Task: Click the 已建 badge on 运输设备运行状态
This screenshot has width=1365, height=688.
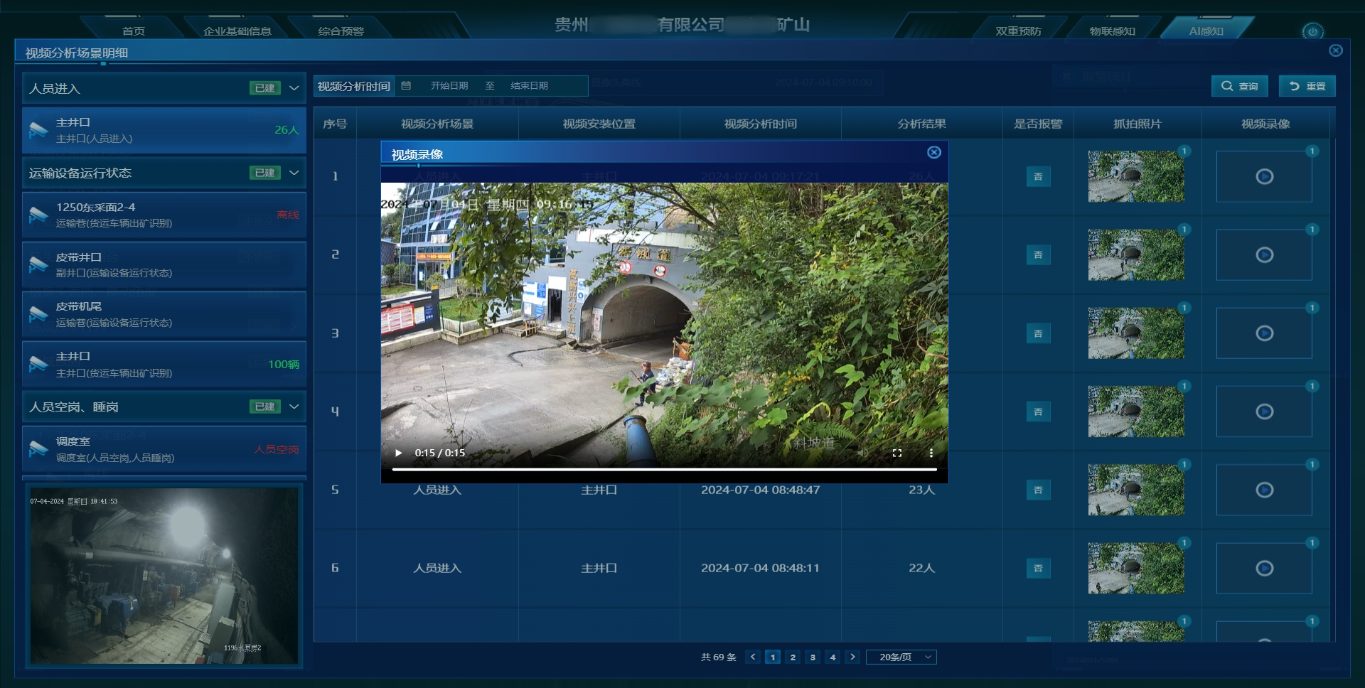Action: tap(264, 173)
